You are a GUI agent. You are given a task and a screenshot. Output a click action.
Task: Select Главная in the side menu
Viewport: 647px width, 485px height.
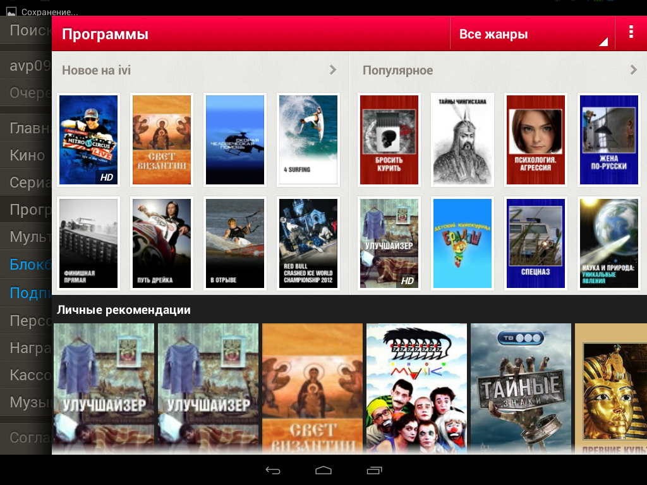pos(29,128)
